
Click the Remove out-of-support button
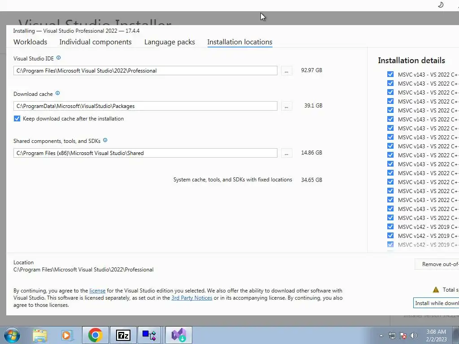437,264
